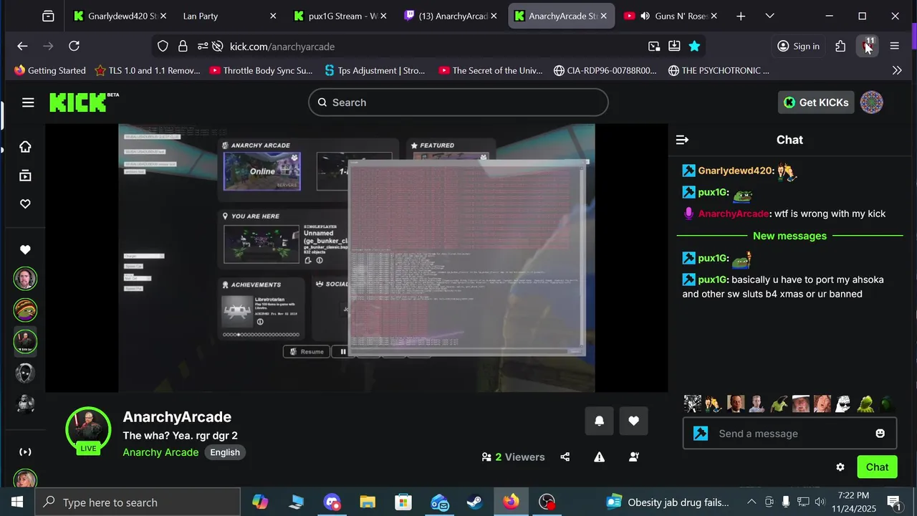Screen dimensions: 917x516
Task: Reload the page
Action: [74, 46]
